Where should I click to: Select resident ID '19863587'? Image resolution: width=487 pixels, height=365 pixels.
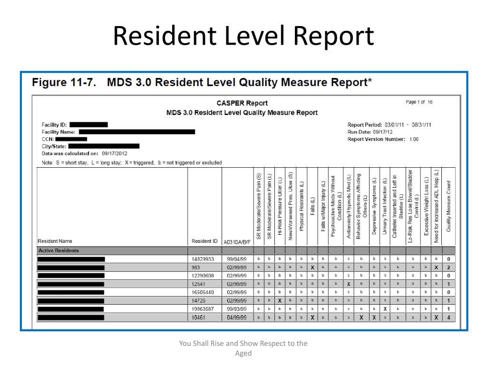coord(203,309)
